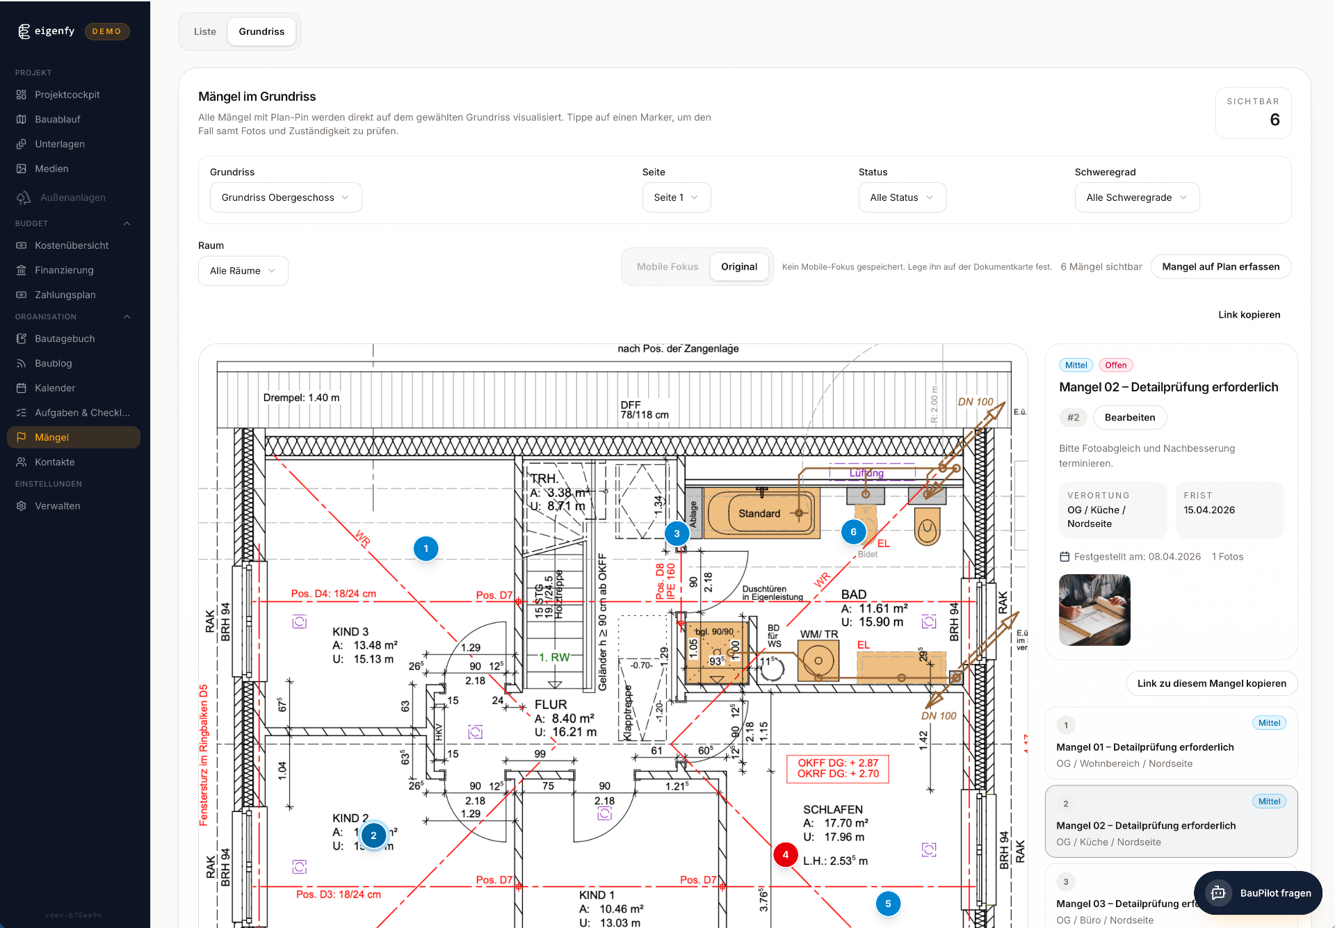
Task: Open the Alle Räume dropdown
Action: pyautogui.click(x=243, y=271)
